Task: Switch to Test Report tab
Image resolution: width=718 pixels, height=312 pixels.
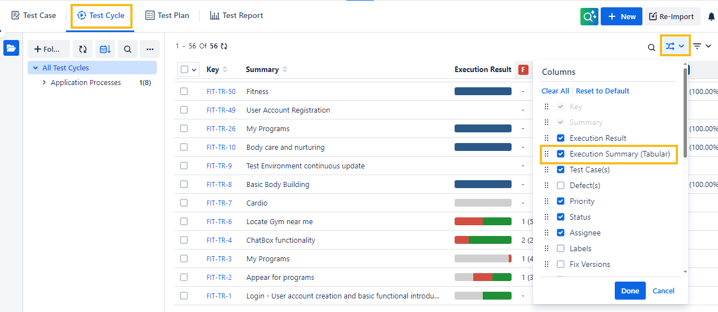Action: [237, 16]
